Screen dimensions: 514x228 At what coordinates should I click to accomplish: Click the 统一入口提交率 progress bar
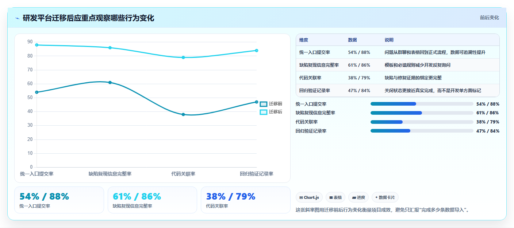tap(422, 104)
